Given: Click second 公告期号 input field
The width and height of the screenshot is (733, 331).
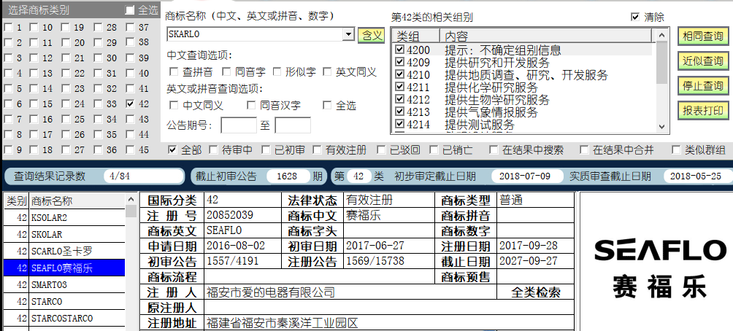Looking at the screenshot, I should click(x=293, y=125).
